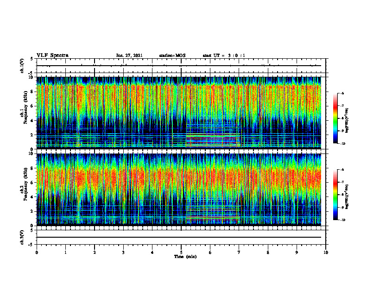Click the "-6" label on ch.1 colorbar

click(x=342, y=93)
